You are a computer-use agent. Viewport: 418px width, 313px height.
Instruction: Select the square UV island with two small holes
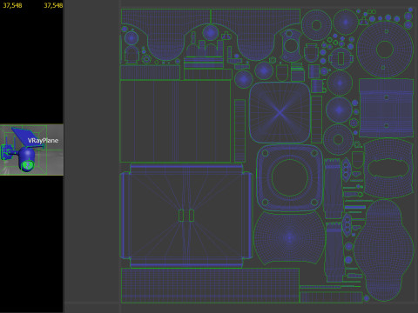386,108
